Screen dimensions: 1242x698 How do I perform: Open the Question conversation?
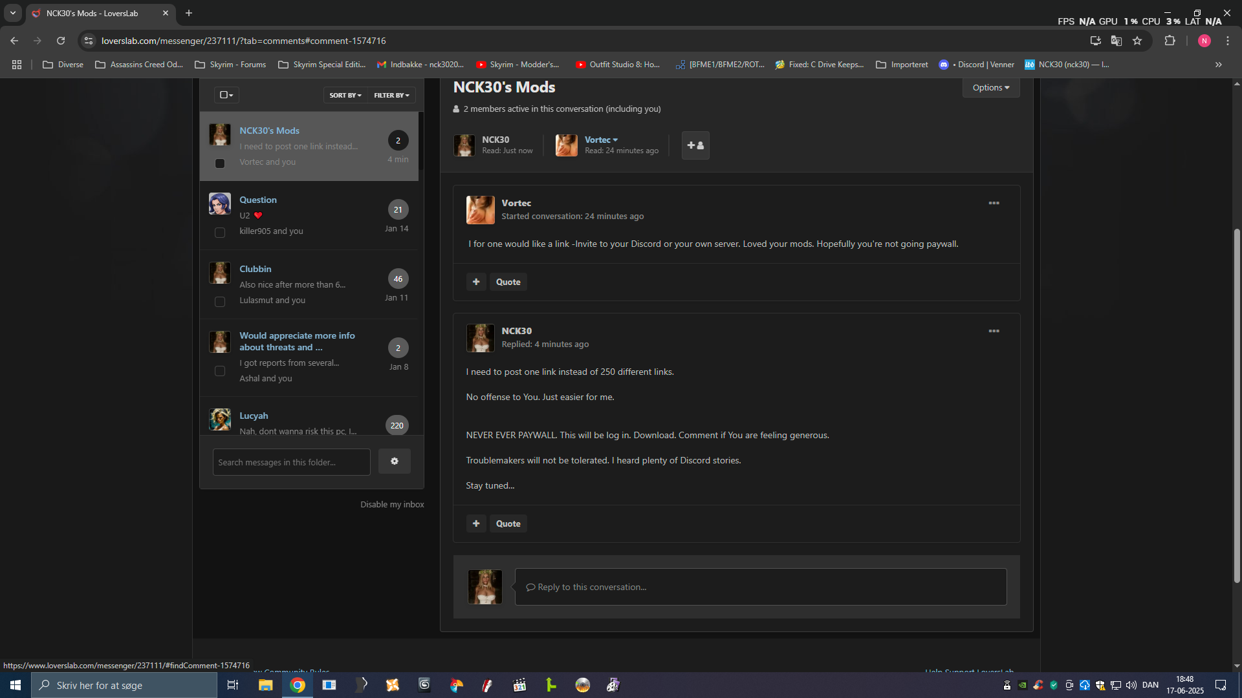(x=258, y=200)
